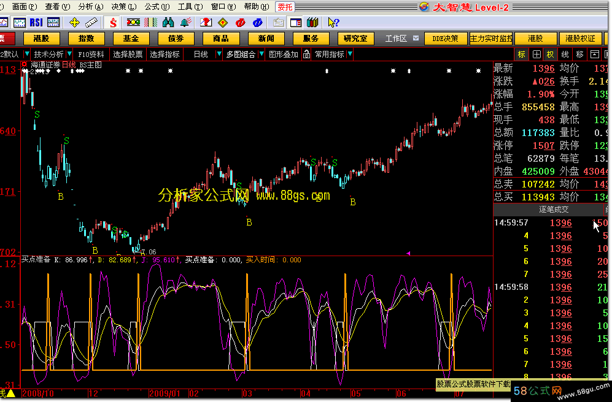Open the alarm bell alert icon

pos(186,23)
